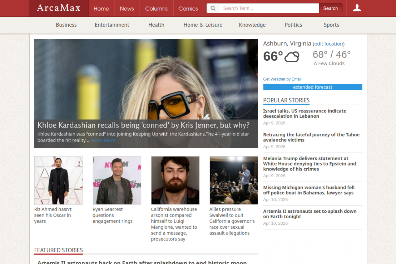Screen dimensions: 396x264
Task: Click the extended forecast button
Action: [312, 87]
